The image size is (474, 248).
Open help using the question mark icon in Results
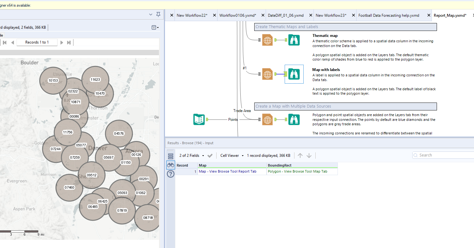coord(170,174)
